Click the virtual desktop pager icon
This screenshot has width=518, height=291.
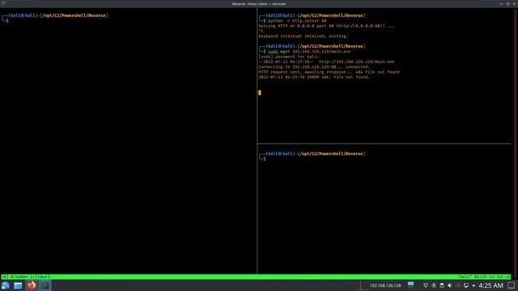point(410,285)
